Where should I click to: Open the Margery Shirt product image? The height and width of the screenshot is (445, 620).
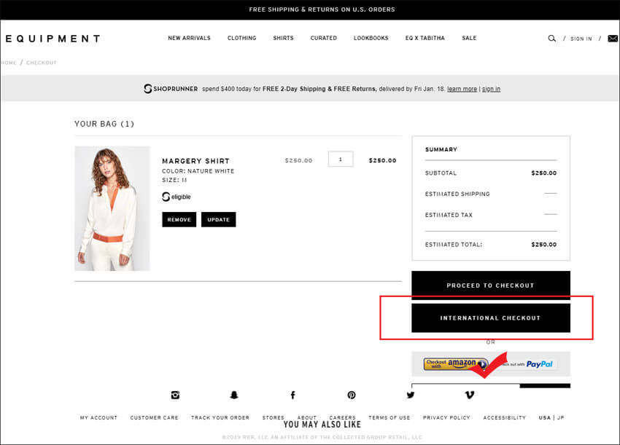(x=112, y=208)
